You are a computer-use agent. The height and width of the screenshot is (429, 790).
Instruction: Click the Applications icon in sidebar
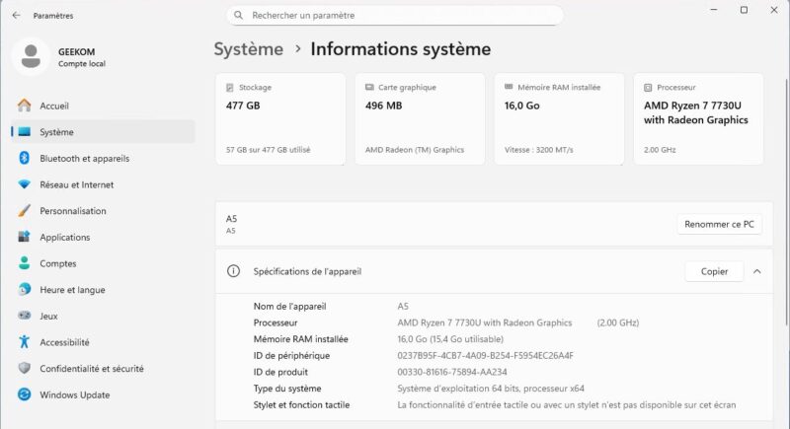point(24,237)
